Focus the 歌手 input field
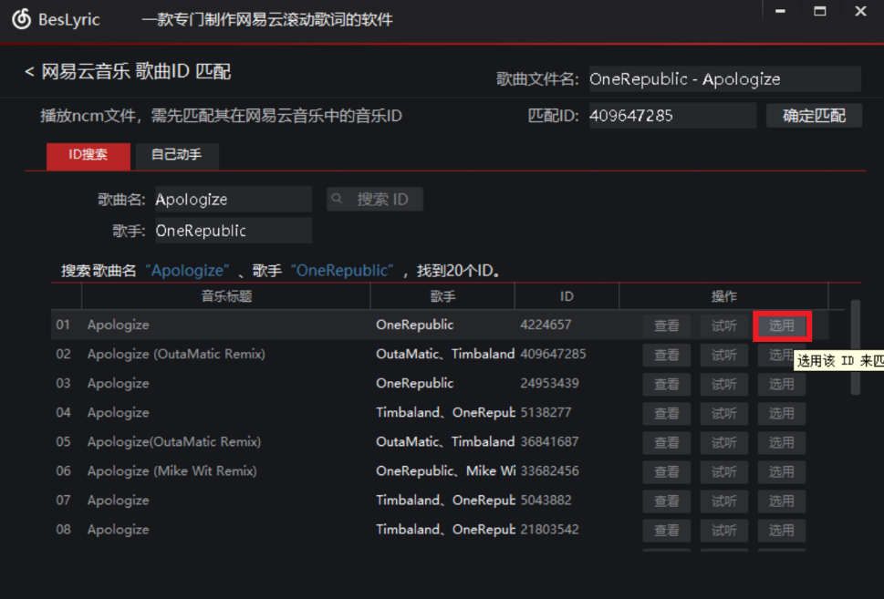The image size is (884, 599). (x=233, y=231)
